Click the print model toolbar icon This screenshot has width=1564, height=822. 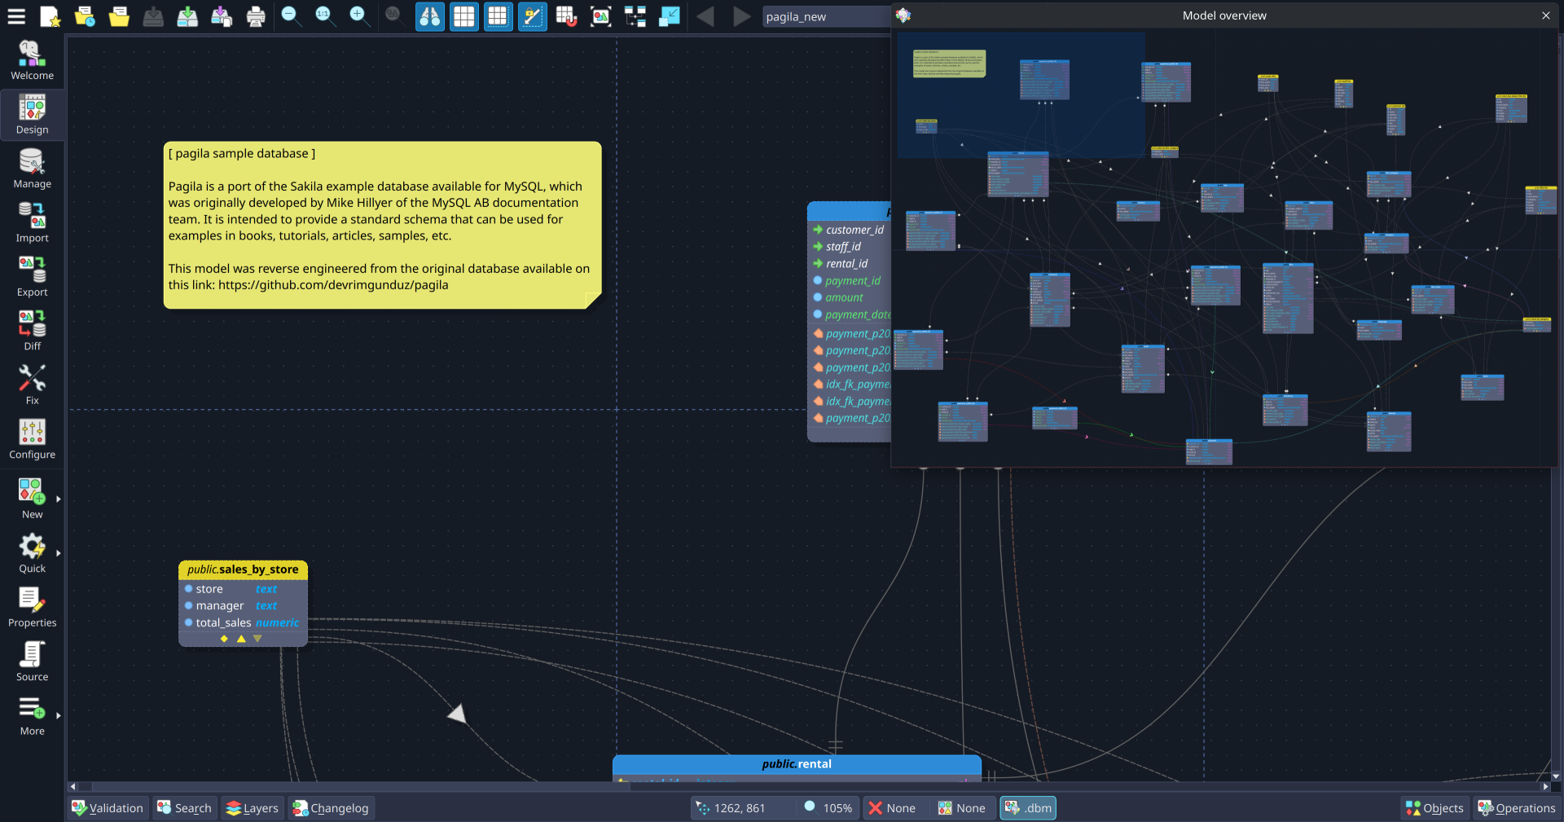click(x=256, y=16)
